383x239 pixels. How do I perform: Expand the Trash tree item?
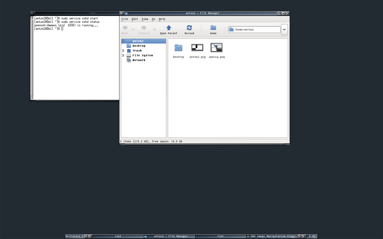[123, 50]
